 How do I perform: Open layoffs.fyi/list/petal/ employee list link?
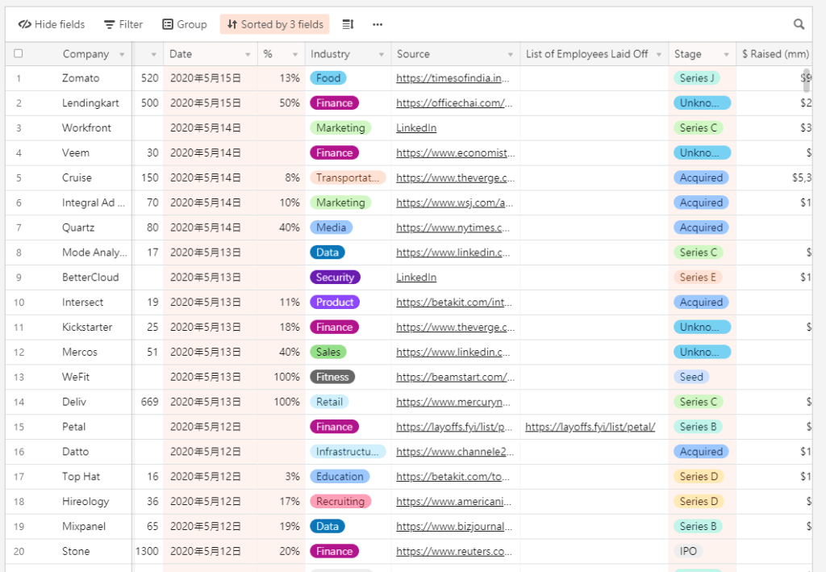click(x=590, y=427)
